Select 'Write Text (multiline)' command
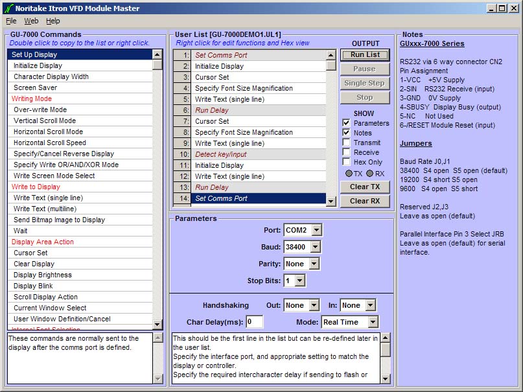 [80, 209]
